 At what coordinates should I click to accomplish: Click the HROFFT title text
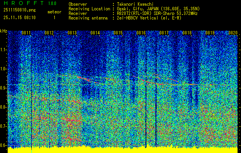[x=24, y=3]
